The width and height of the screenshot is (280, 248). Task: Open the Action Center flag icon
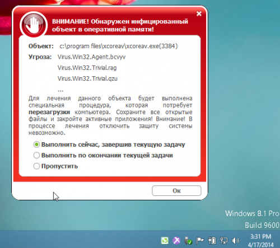click(x=200, y=241)
